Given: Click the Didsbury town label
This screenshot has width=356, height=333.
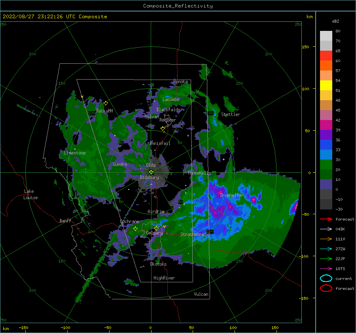Looking at the screenshot, I should coord(150,177).
